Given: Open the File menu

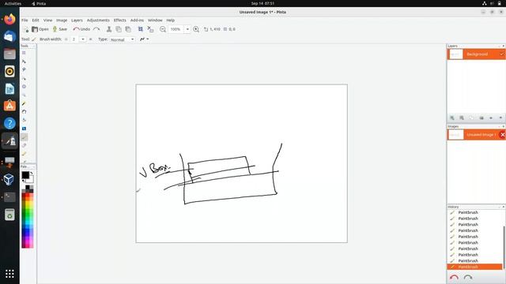Looking at the screenshot, I should click(x=25, y=21).
